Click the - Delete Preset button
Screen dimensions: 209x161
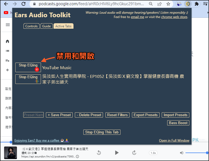point(89,115)
